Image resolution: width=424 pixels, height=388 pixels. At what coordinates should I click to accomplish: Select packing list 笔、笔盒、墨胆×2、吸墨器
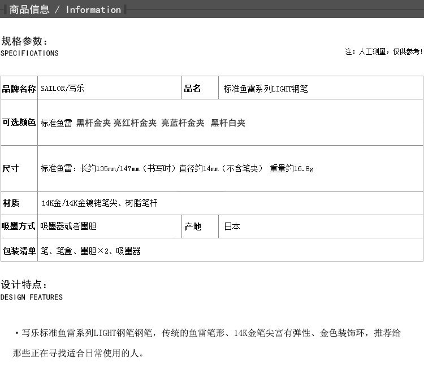(90, 251)
